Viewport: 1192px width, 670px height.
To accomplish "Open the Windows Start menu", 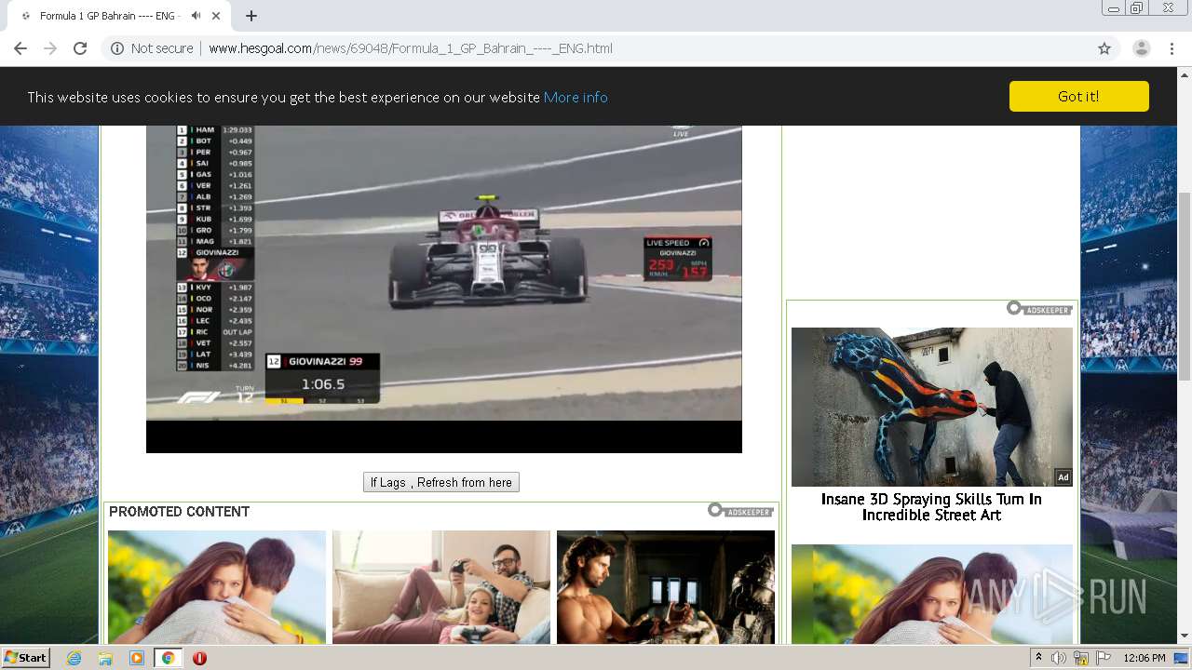I will [x=25, y=657].
